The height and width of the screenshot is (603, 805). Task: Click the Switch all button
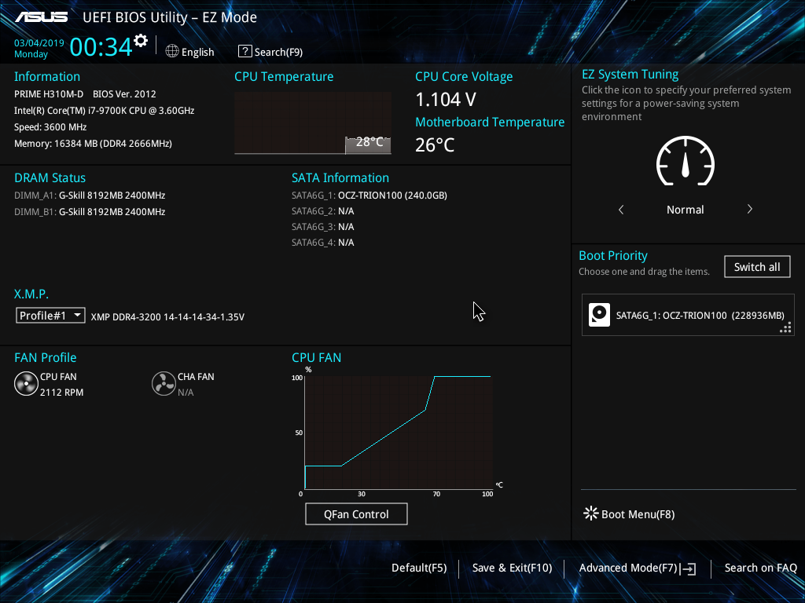[x=757, y=267]
